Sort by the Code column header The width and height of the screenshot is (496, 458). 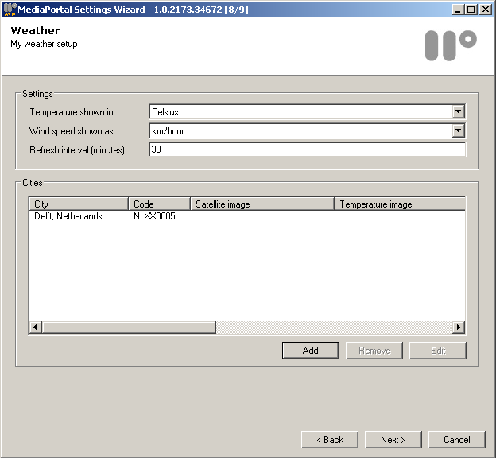(159, 204)
